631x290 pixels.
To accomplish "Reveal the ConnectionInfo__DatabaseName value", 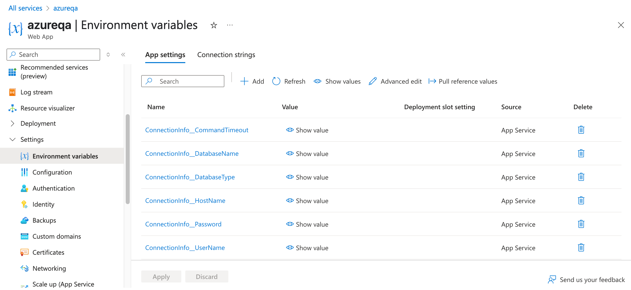I will 307,154.
